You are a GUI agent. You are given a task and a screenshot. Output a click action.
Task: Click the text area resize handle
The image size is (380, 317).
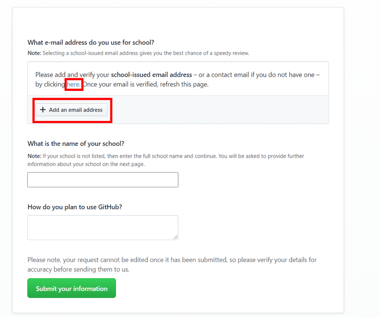pos(175,237)
